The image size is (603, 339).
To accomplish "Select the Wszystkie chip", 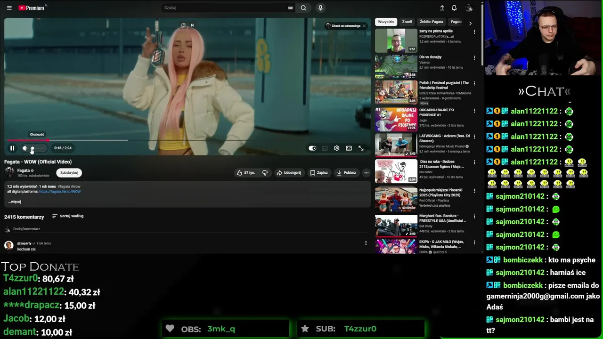I will 386,22.
